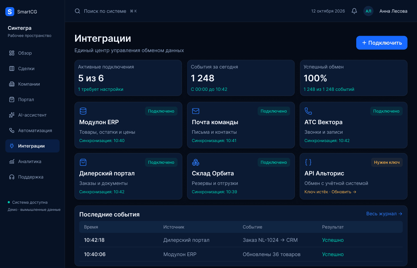The height and width of the screenshot is (268, 417).
Task: Click the Обзор dashboard icon
Action: pyautogui.click(x=12, y=53)
